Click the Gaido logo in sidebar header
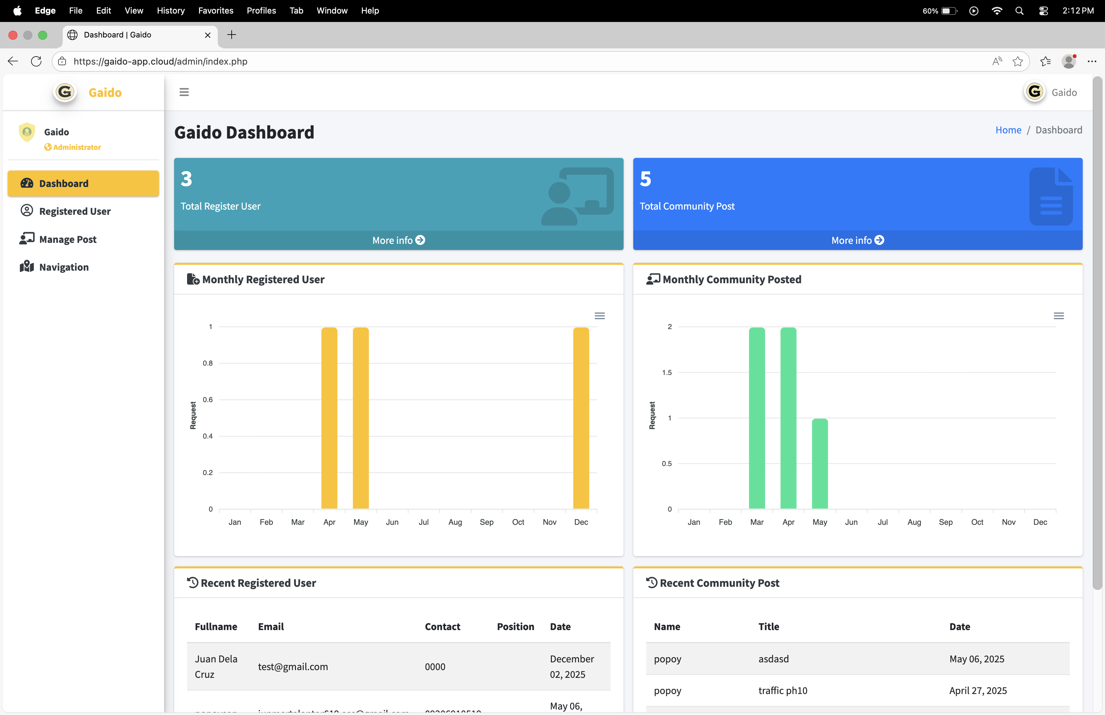Image resolution: width=1105 pixels, height=715 pixels. (x=65, y=92)
